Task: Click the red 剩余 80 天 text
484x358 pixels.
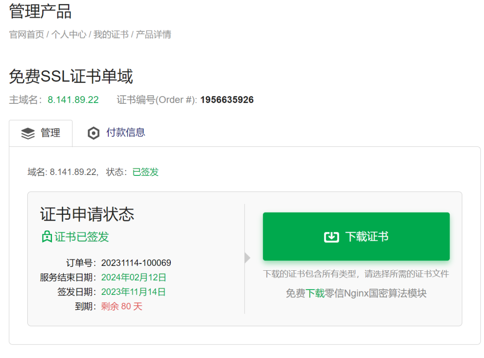Action: (121, 307)
